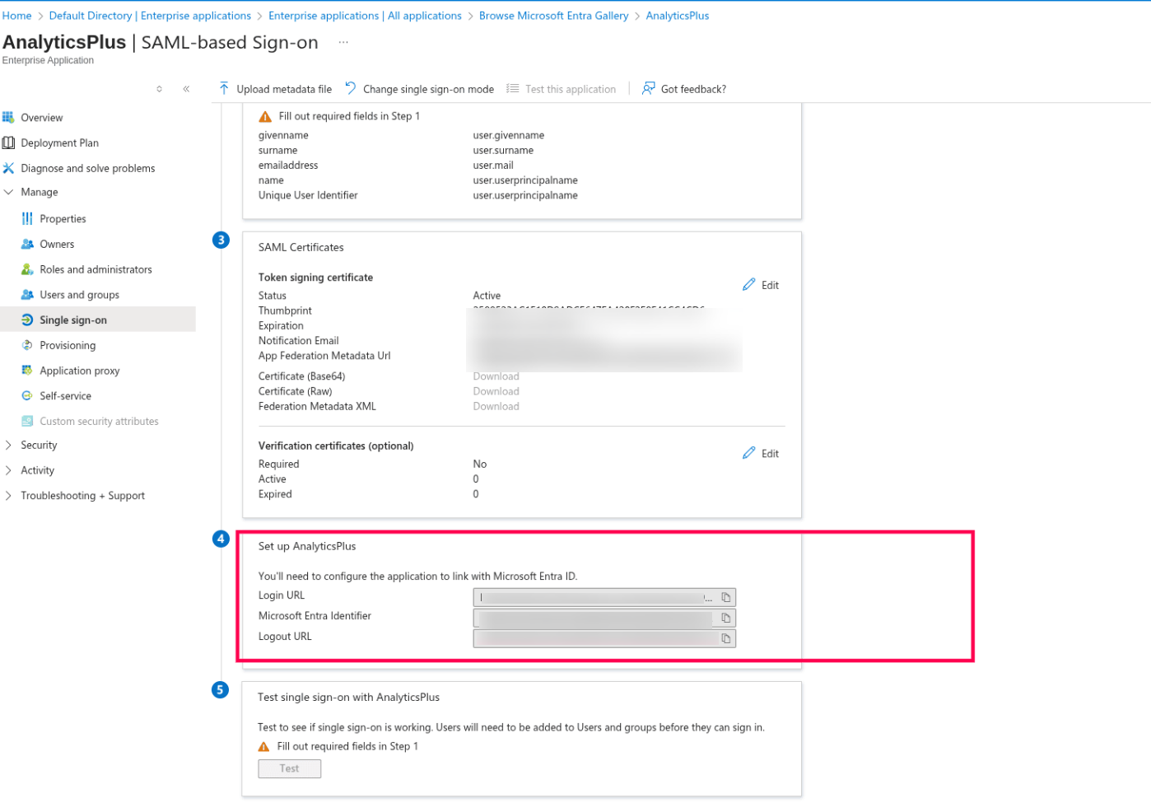The width and height of the screenshot is (1151, 803).
Task: Click the Provisioning cycle icon
Action: pos(27,345)
